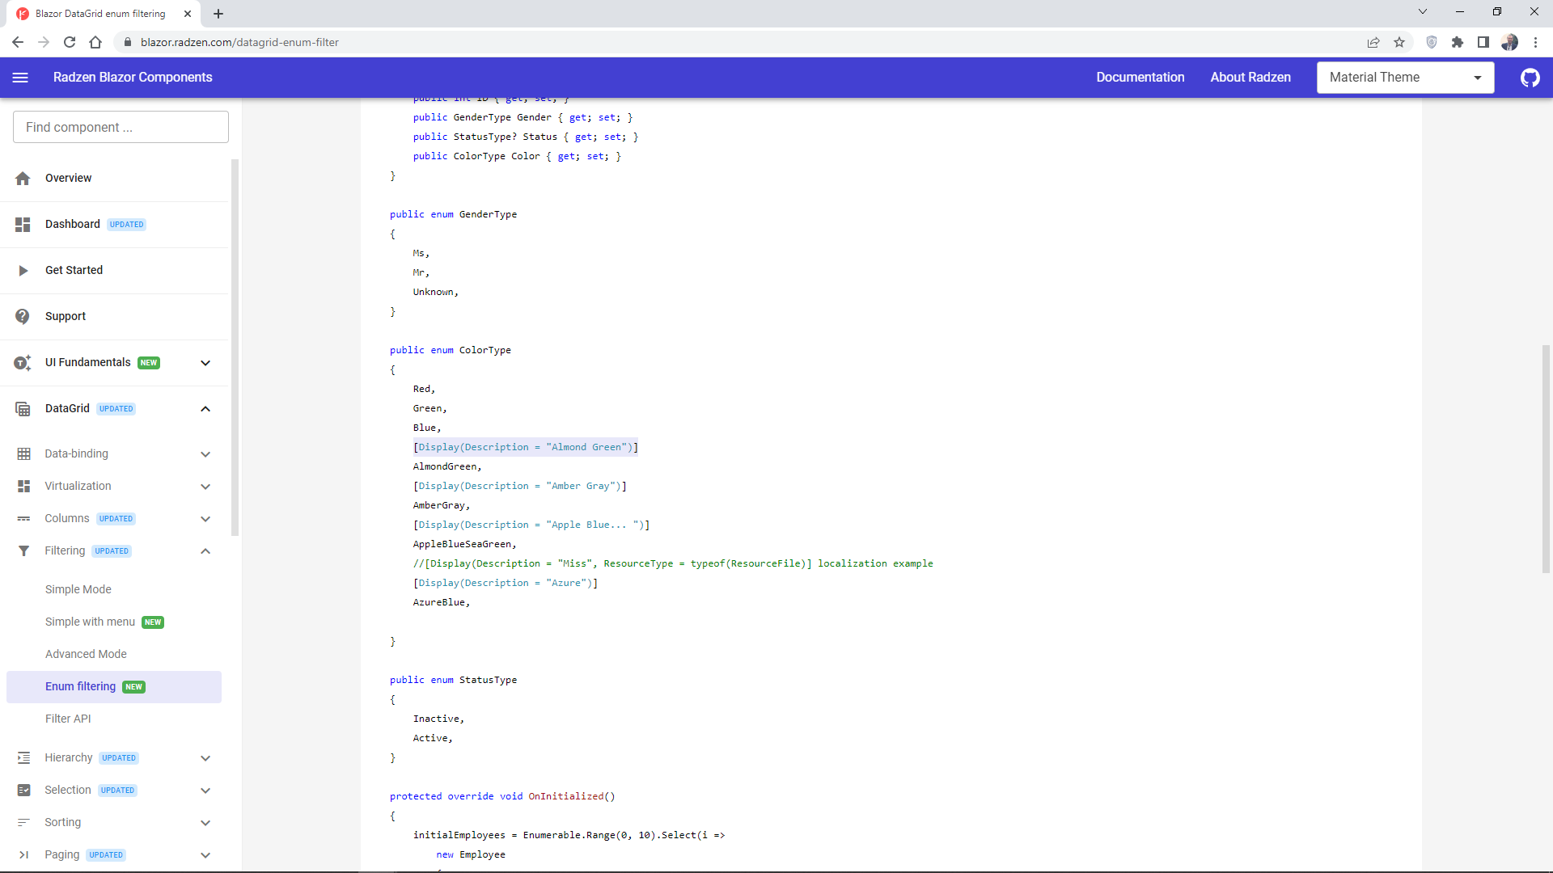Image resolution: width=1553 pixels, height=873 pixels.
Task: Open the hamburger navigation menu
Action: [20, 78]
